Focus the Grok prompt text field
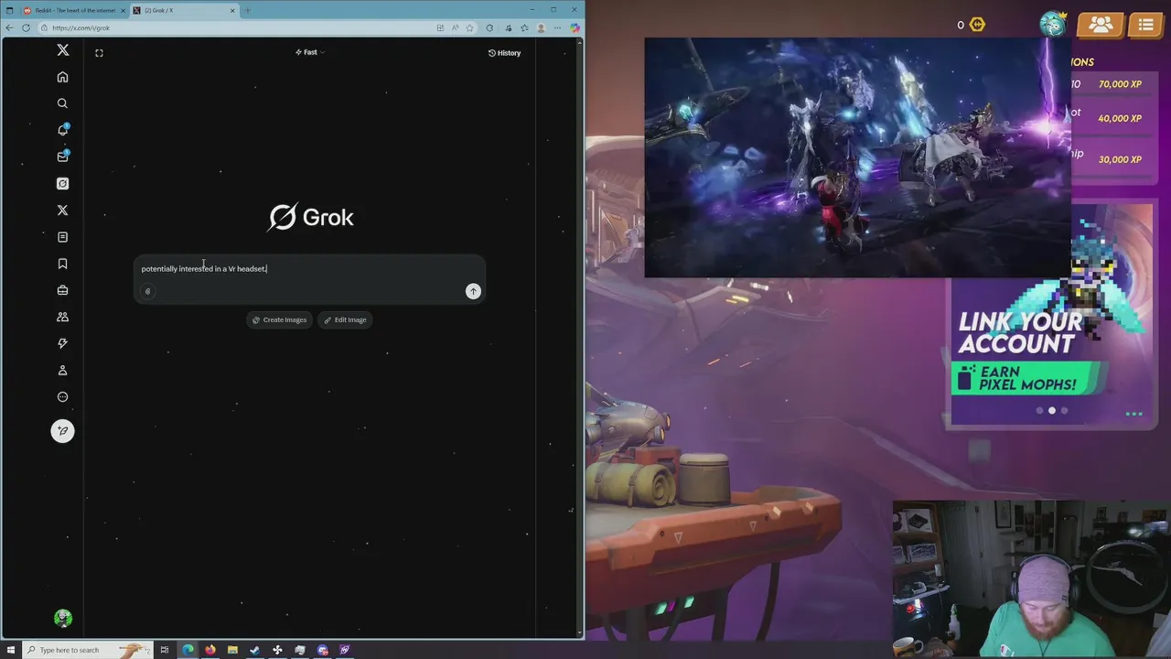This screenshot has width=1171, height=659. [309, 268]
